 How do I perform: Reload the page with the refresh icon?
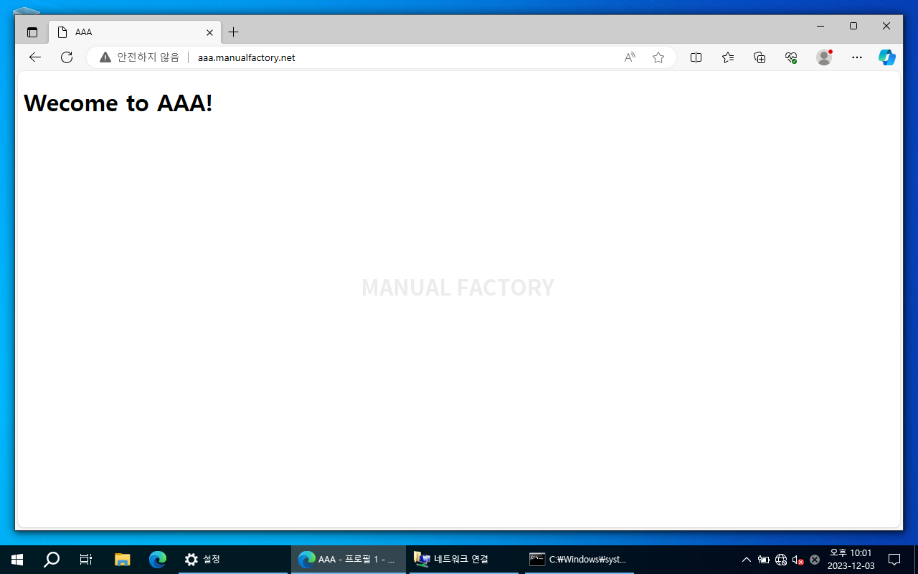pyautogui.click(x=67, y=57)
